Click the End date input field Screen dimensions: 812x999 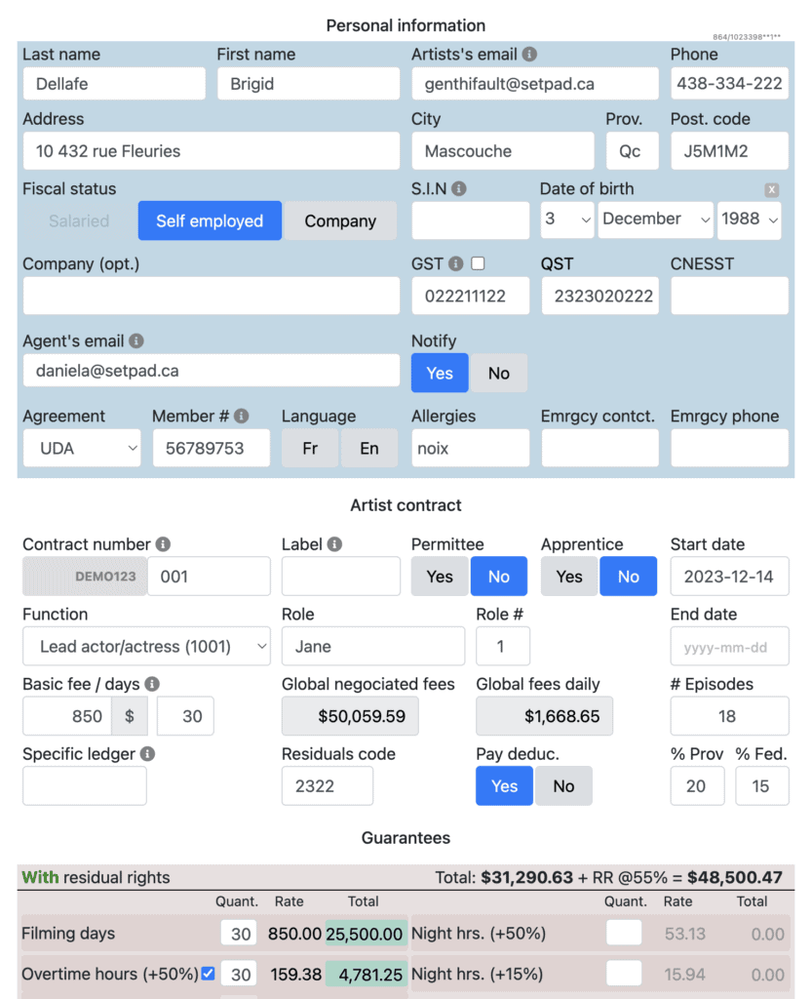pyautogui.click(x=728, y=647)
